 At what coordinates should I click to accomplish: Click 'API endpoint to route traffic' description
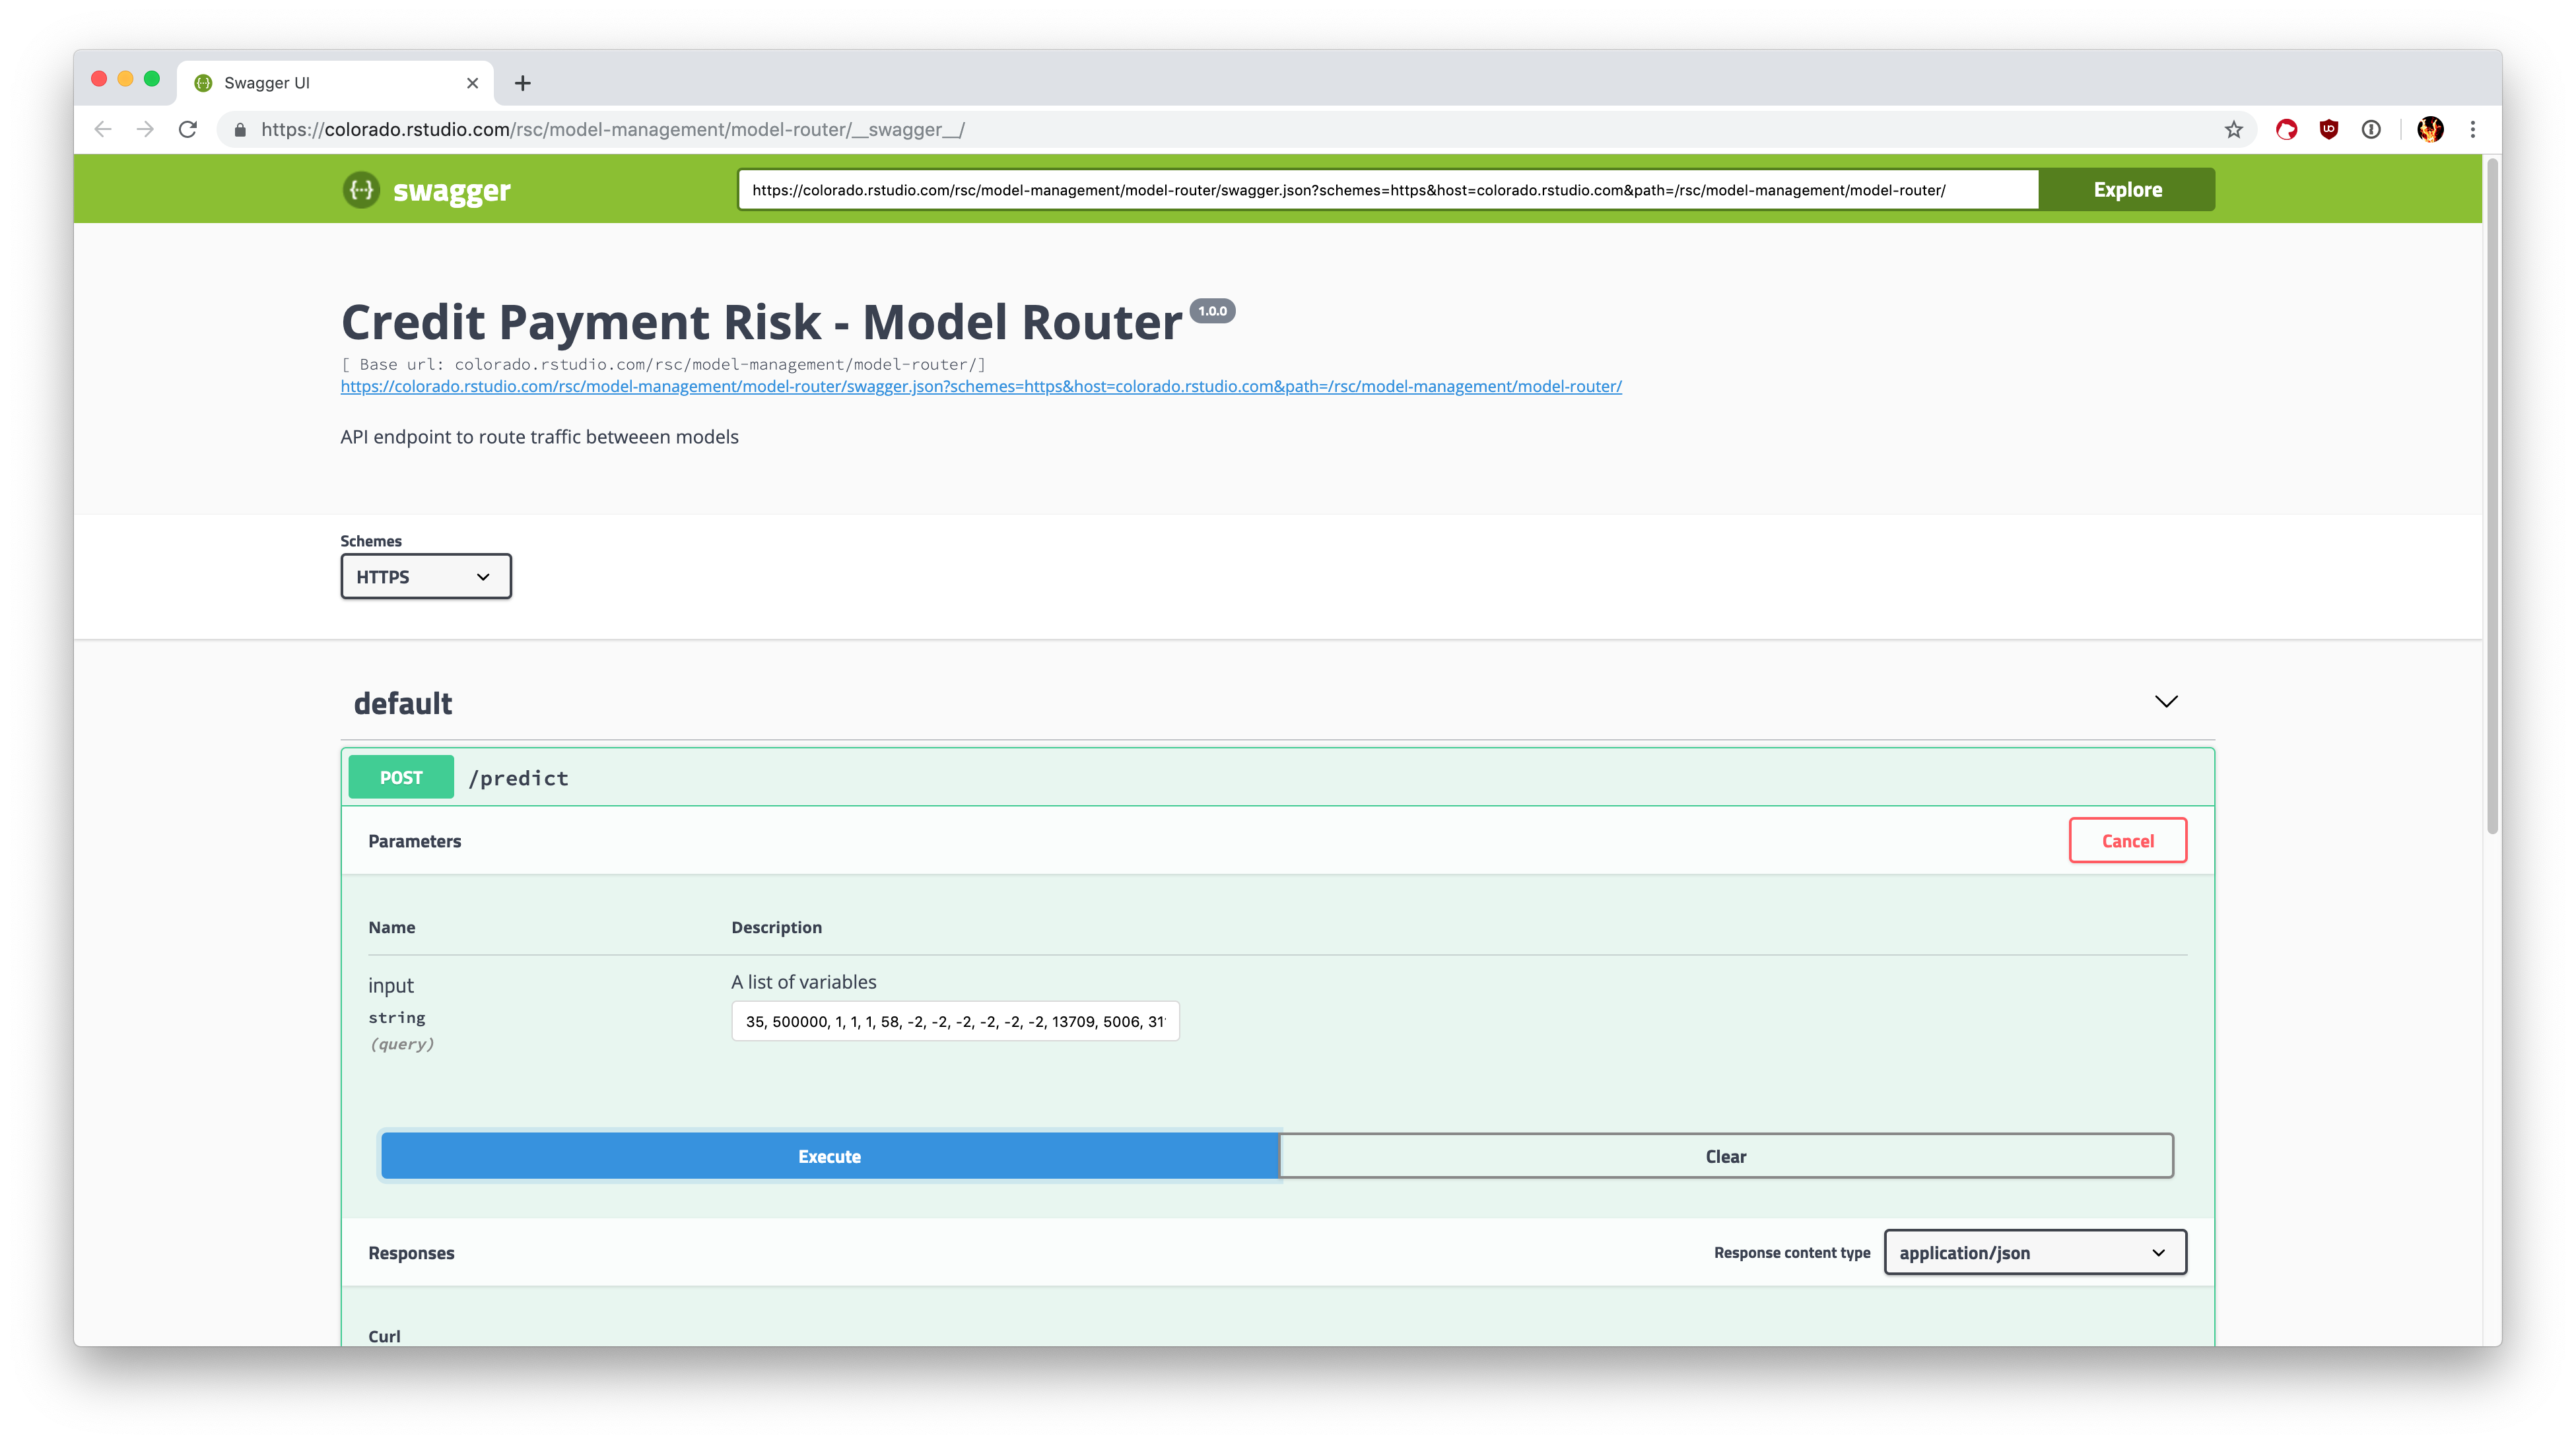click(539, 437)
